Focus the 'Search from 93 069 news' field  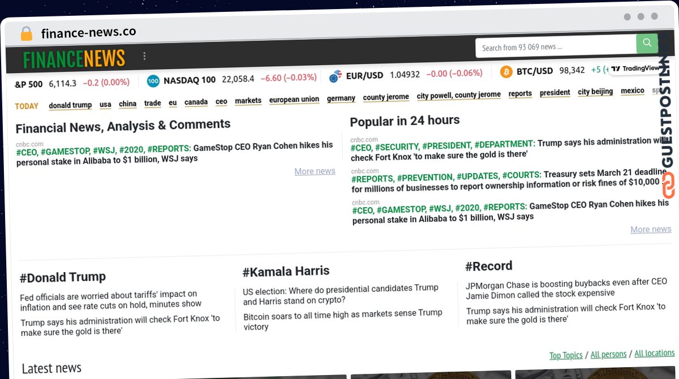[556, 47]
